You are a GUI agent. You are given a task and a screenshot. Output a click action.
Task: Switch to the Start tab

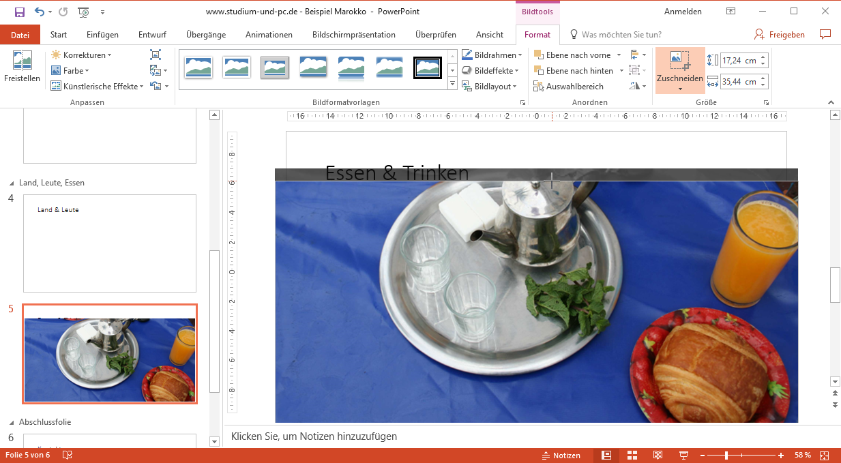click(59, 35)
